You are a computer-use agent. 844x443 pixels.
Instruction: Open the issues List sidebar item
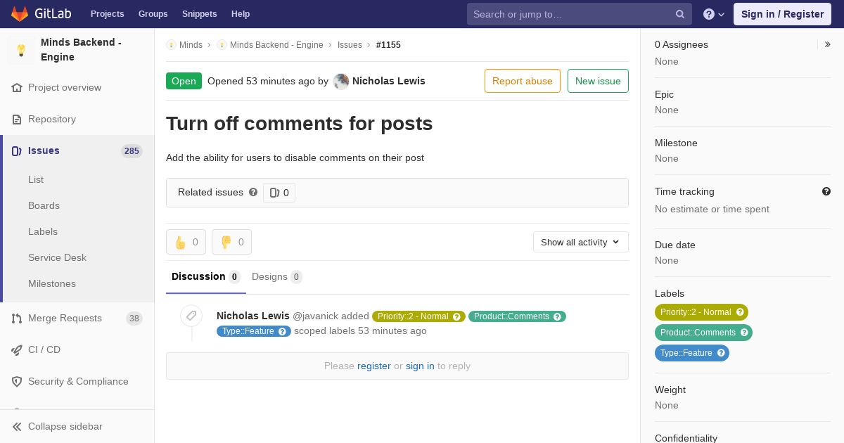pos(36,179)
